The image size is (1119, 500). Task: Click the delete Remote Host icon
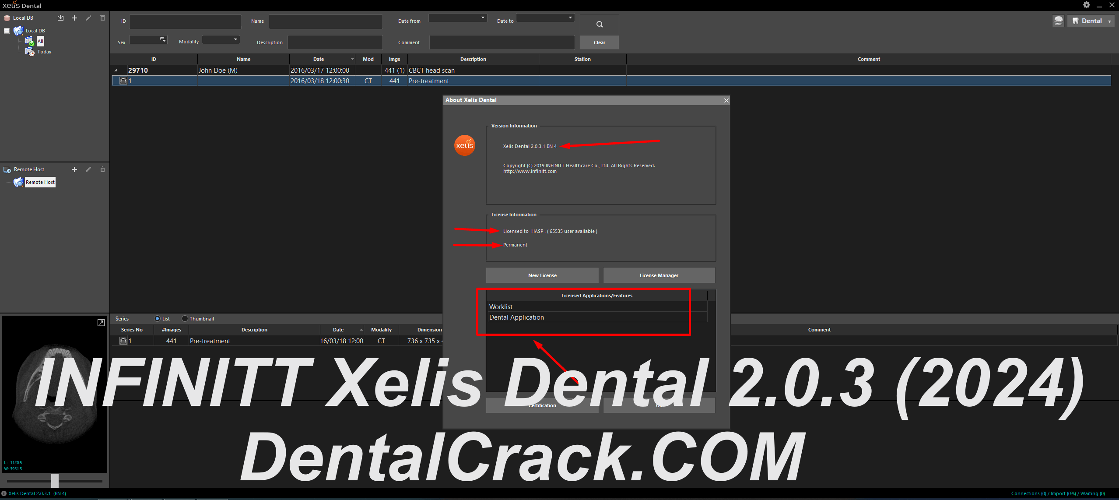click(102, 169)
